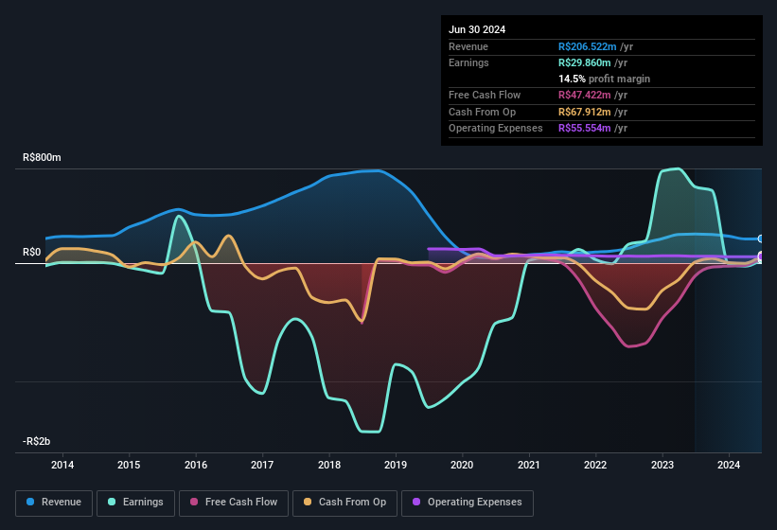This screenshot has width=777, height=530.
Task: Click the R$206.522m revenue value
Action: point(587,46)
